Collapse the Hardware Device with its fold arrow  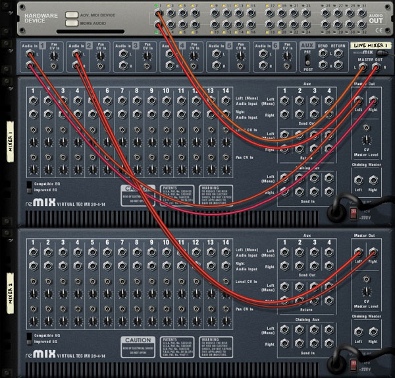click(10, 13)
